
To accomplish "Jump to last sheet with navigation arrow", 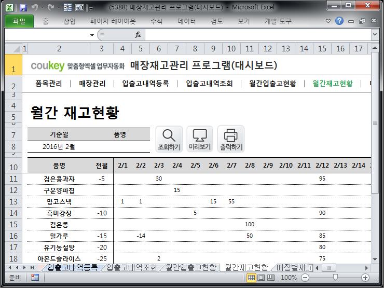I will point(32,267).
